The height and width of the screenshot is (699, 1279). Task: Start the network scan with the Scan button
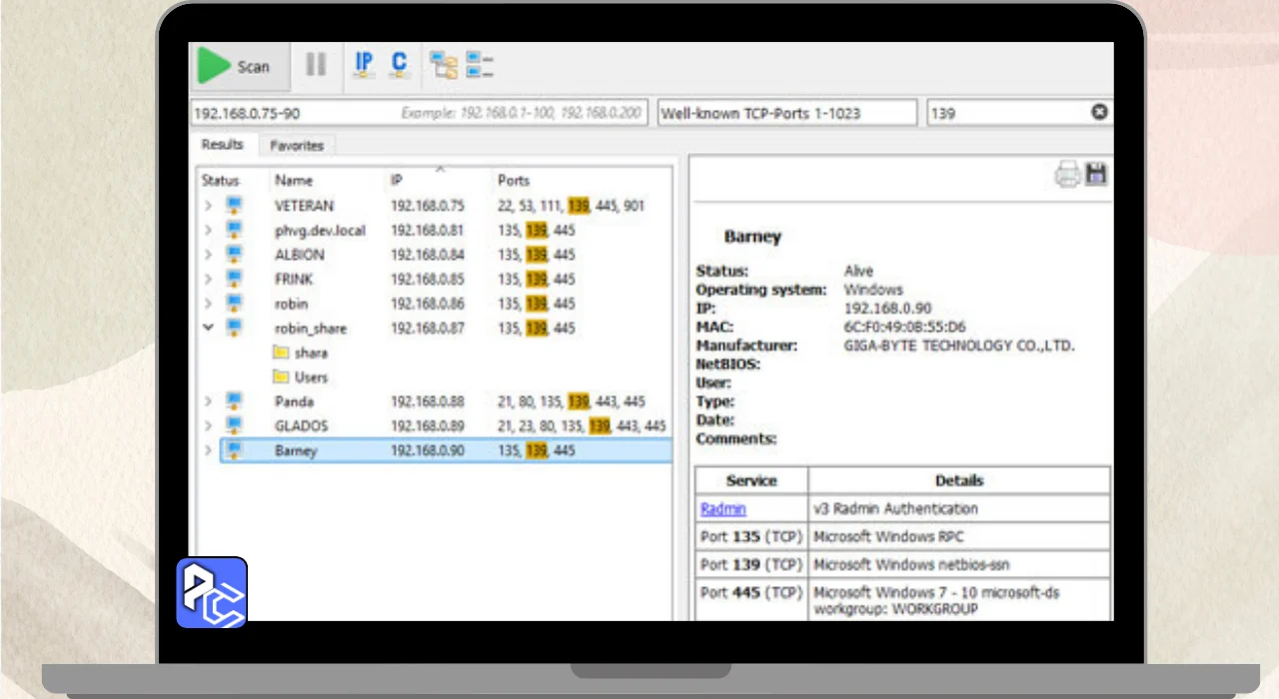pos(236,66)
